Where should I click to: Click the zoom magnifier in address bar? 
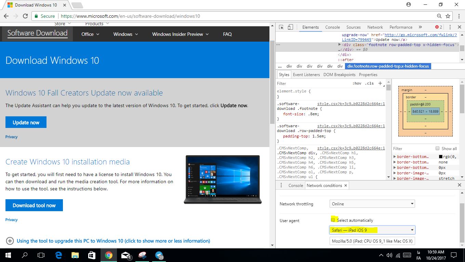[x=439, y=16]
